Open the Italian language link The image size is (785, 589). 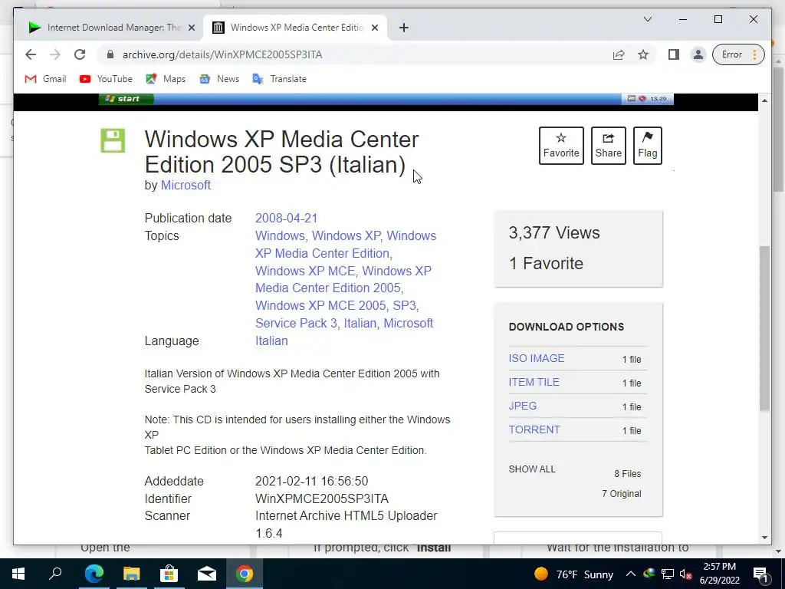pyautogui.click(x=271, y=341)
